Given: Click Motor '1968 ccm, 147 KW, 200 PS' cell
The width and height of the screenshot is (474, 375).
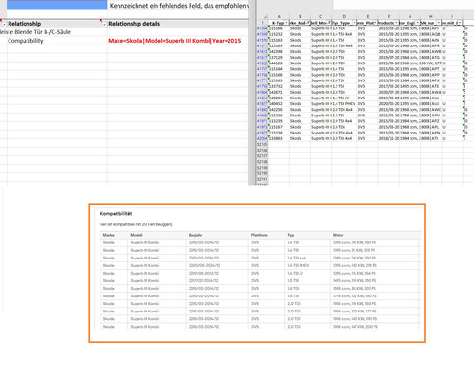Looking at the screenshot, I should point(355,327).
